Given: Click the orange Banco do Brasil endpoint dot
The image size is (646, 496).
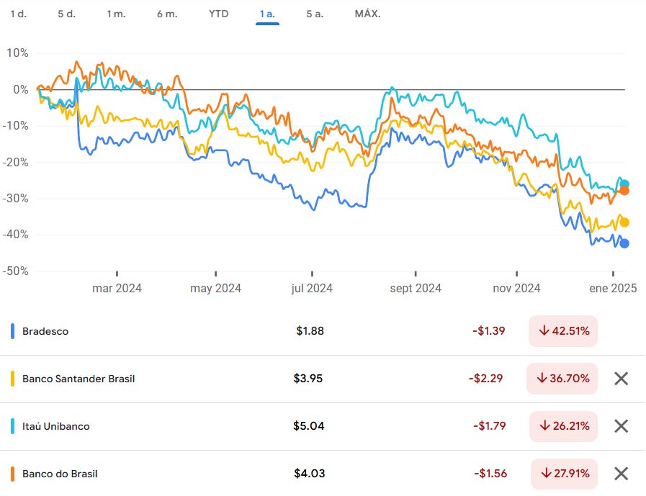Looking at the screenshot, I should (624, 191).
